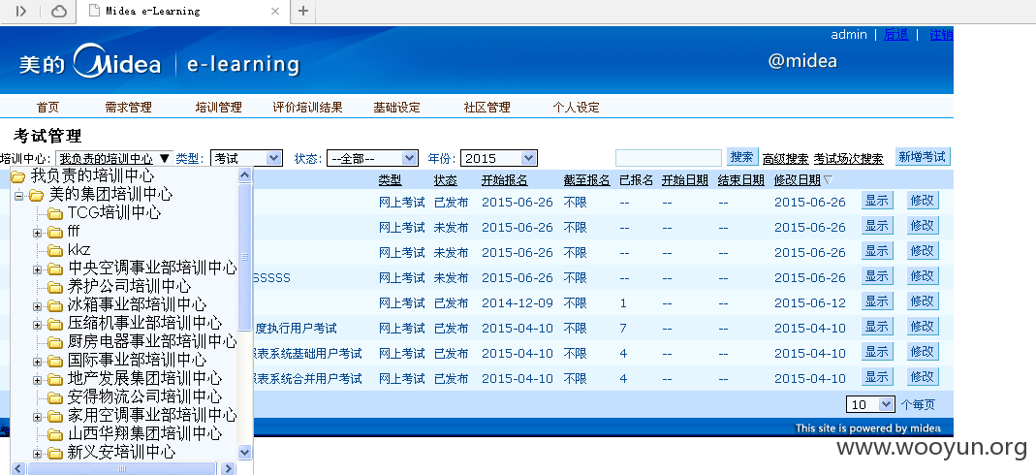Expand the 国际事业部培训中心 node
This screenshot has height=475, width=1036.
(37, 361)
